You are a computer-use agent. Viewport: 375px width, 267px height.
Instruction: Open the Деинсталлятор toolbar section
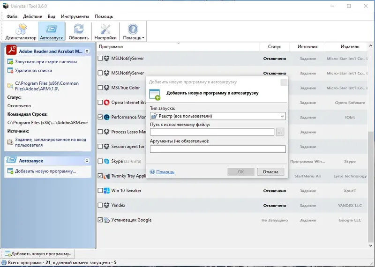pos(21,31)
